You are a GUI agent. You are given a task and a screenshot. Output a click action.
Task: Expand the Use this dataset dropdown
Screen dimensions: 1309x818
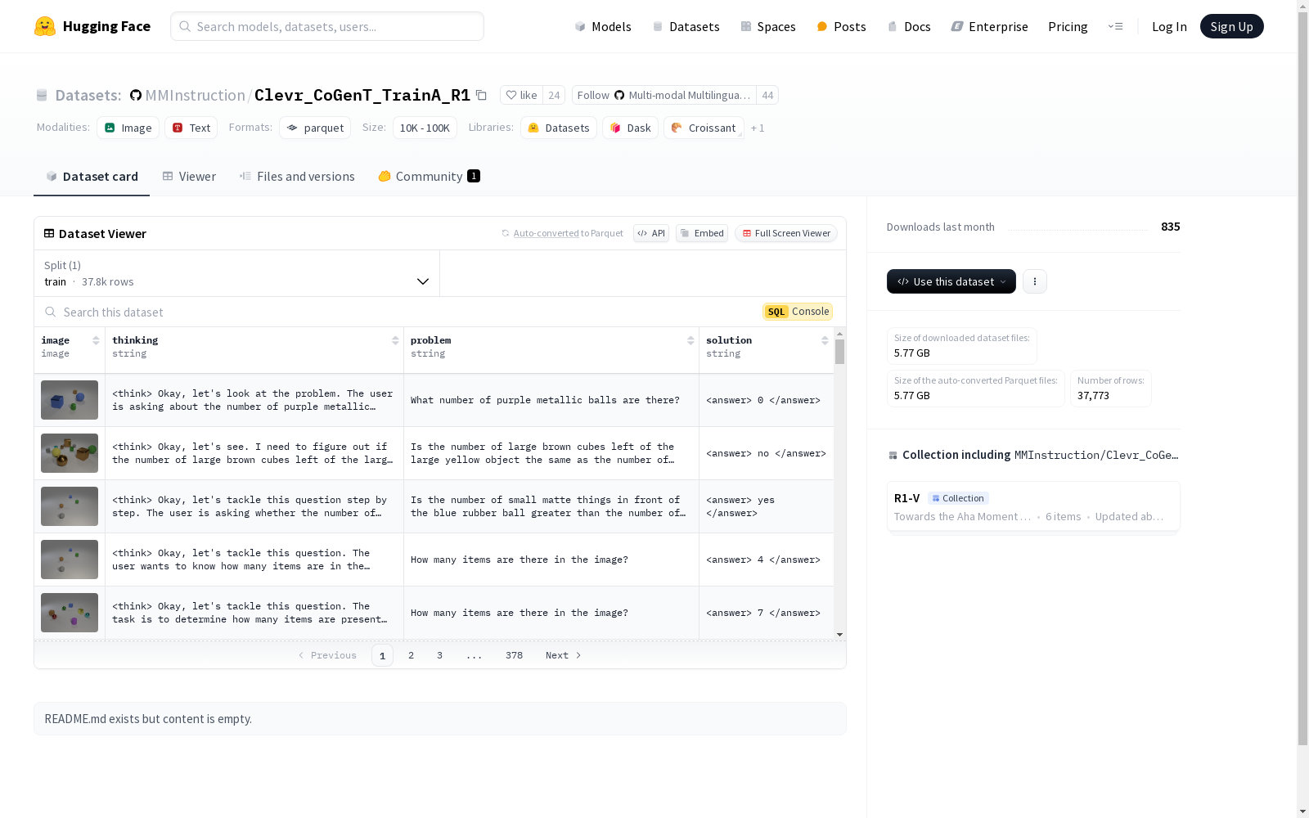[x=951, y=281]
